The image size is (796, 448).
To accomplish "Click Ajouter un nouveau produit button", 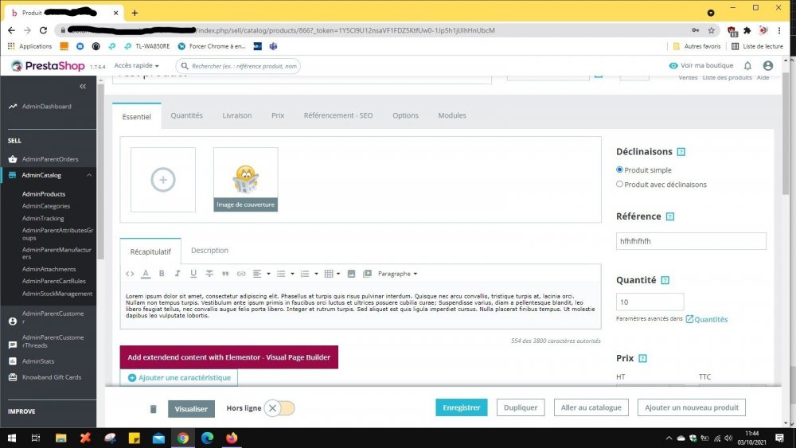I will tap(692, 407).
